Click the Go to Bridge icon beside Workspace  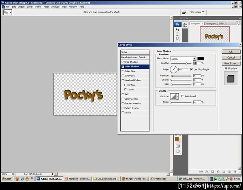184,12
